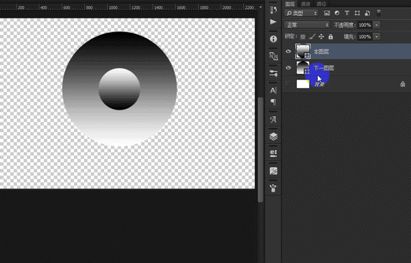This screenshot has height=263, width=411.
Task: Click the 背景 layer lock icon
Action: tap(403, 84)
